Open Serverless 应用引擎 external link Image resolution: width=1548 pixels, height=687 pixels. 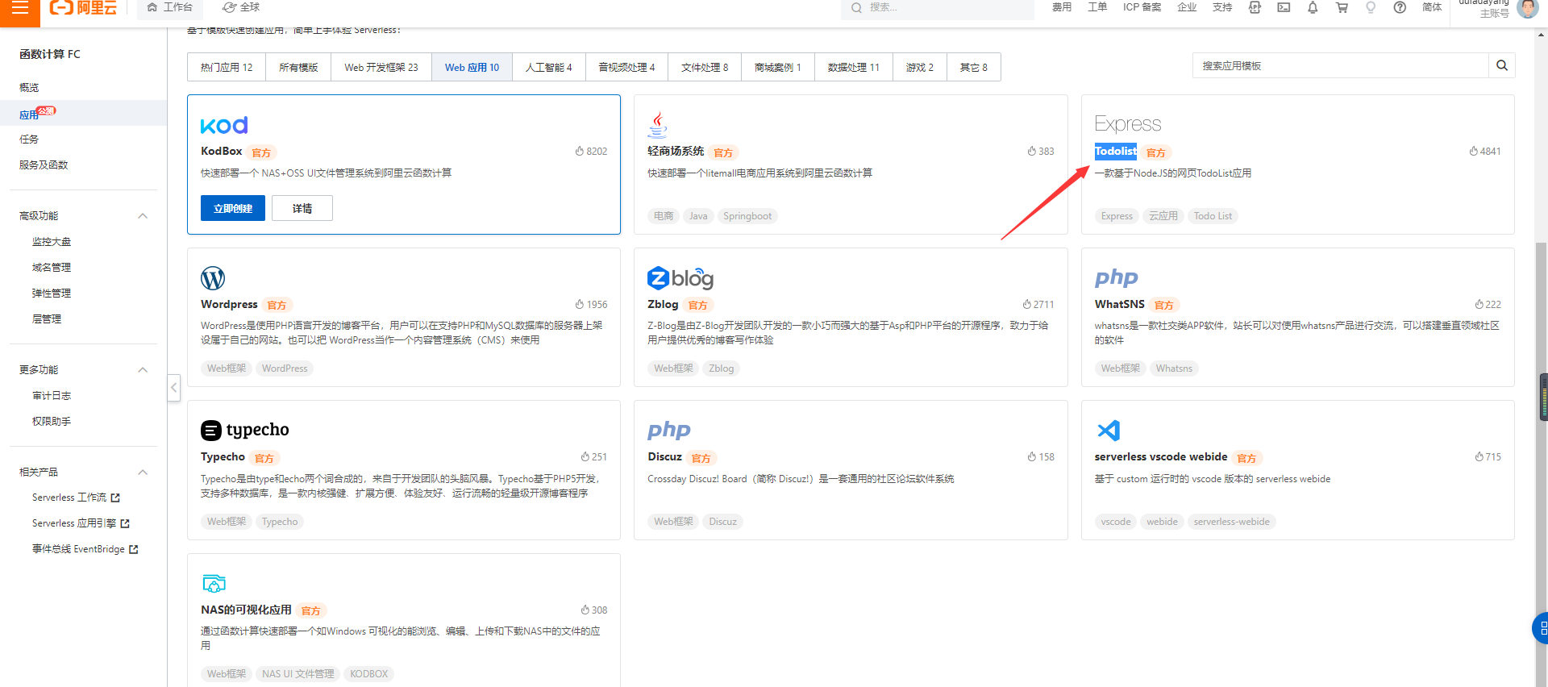pos(81,523)
